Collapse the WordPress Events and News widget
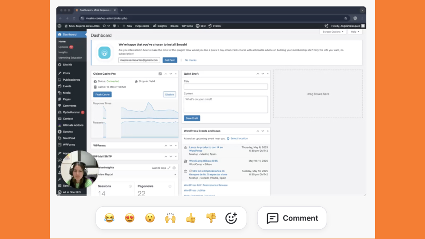The height and width of the screenshot is (239, 425). (x=268, y=131)
